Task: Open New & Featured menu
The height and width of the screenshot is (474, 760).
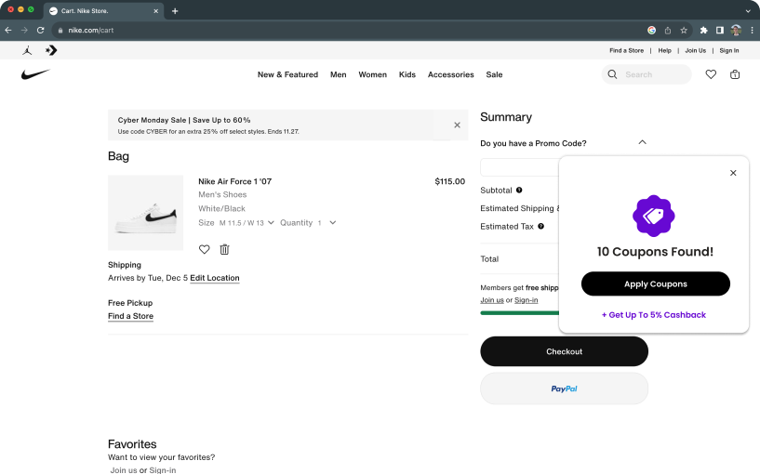Action: click(287, 74)
